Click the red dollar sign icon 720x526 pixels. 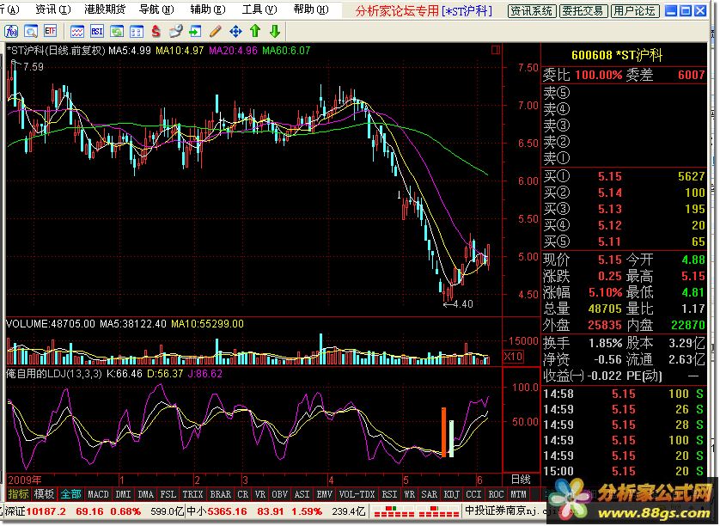pyautogui.click(x=156, y=31)
